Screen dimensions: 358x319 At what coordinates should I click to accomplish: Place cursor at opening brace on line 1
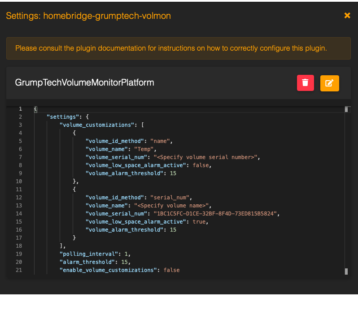[x=35, y=109]
